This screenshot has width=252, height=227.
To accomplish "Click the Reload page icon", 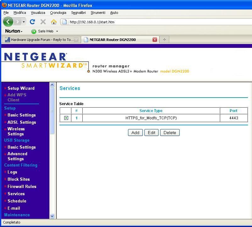I will pyautogui.click(x=32, y=22).
